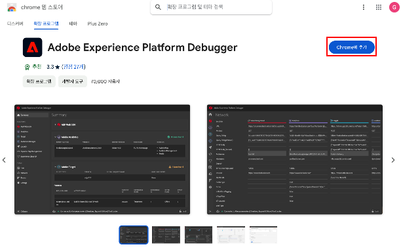Viewport: 401px width, 251px height.
Task: Click the Chrome Web Store rainbow logo
Action: click(12, 7)
